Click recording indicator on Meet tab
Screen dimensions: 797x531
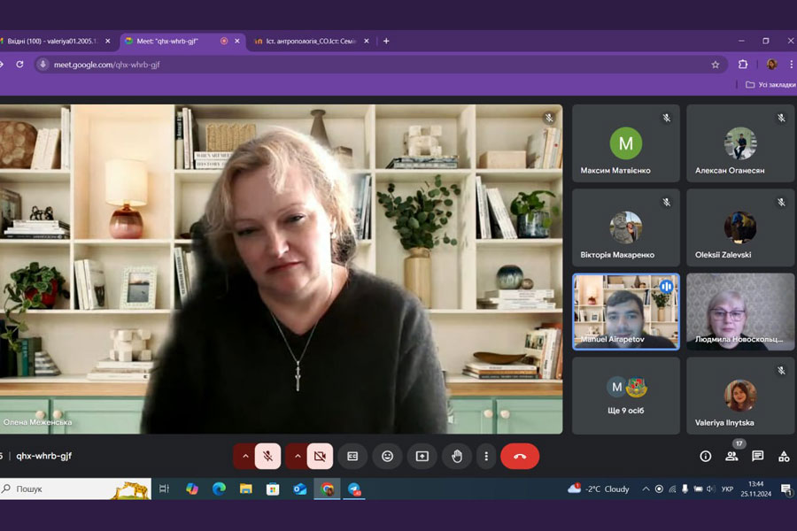(224, 42)
